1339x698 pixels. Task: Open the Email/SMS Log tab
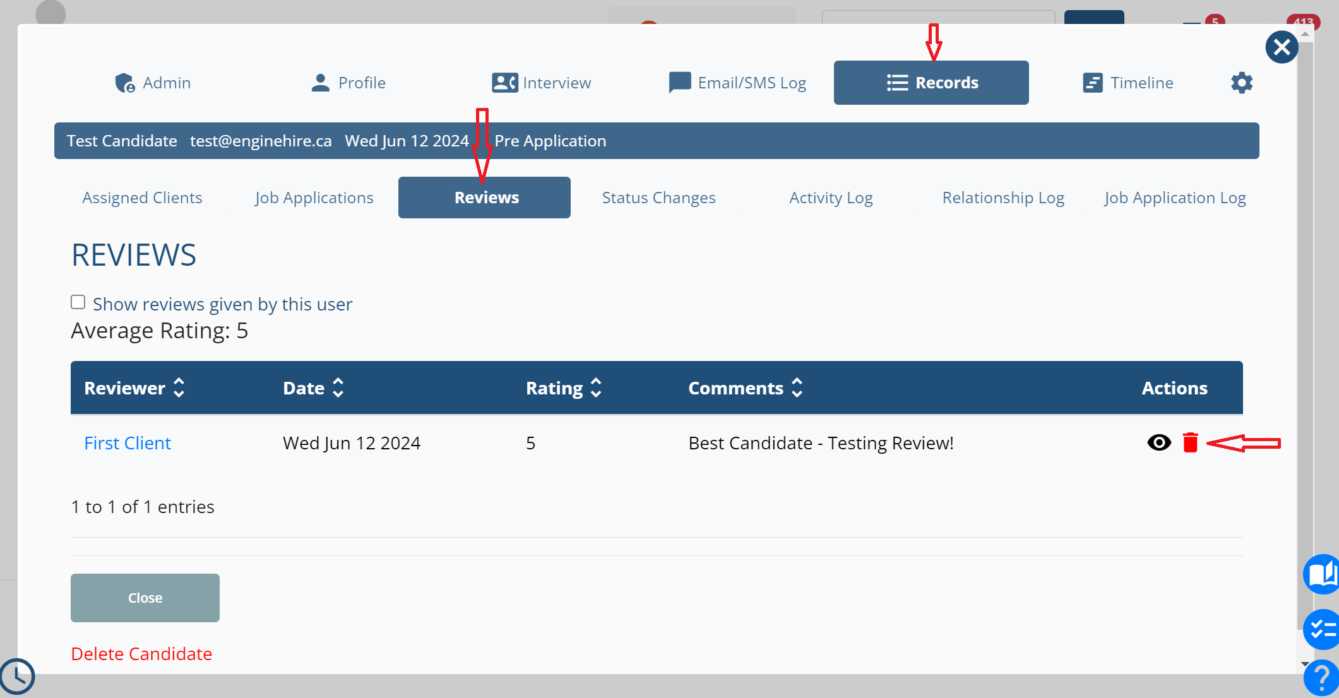pos(737,83)
